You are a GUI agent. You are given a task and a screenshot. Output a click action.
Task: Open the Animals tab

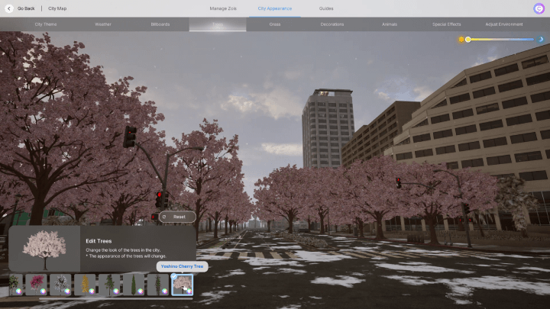[x=390, y=24]
